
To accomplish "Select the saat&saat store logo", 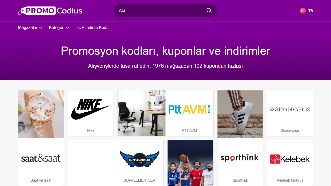I will pos(41,158).
